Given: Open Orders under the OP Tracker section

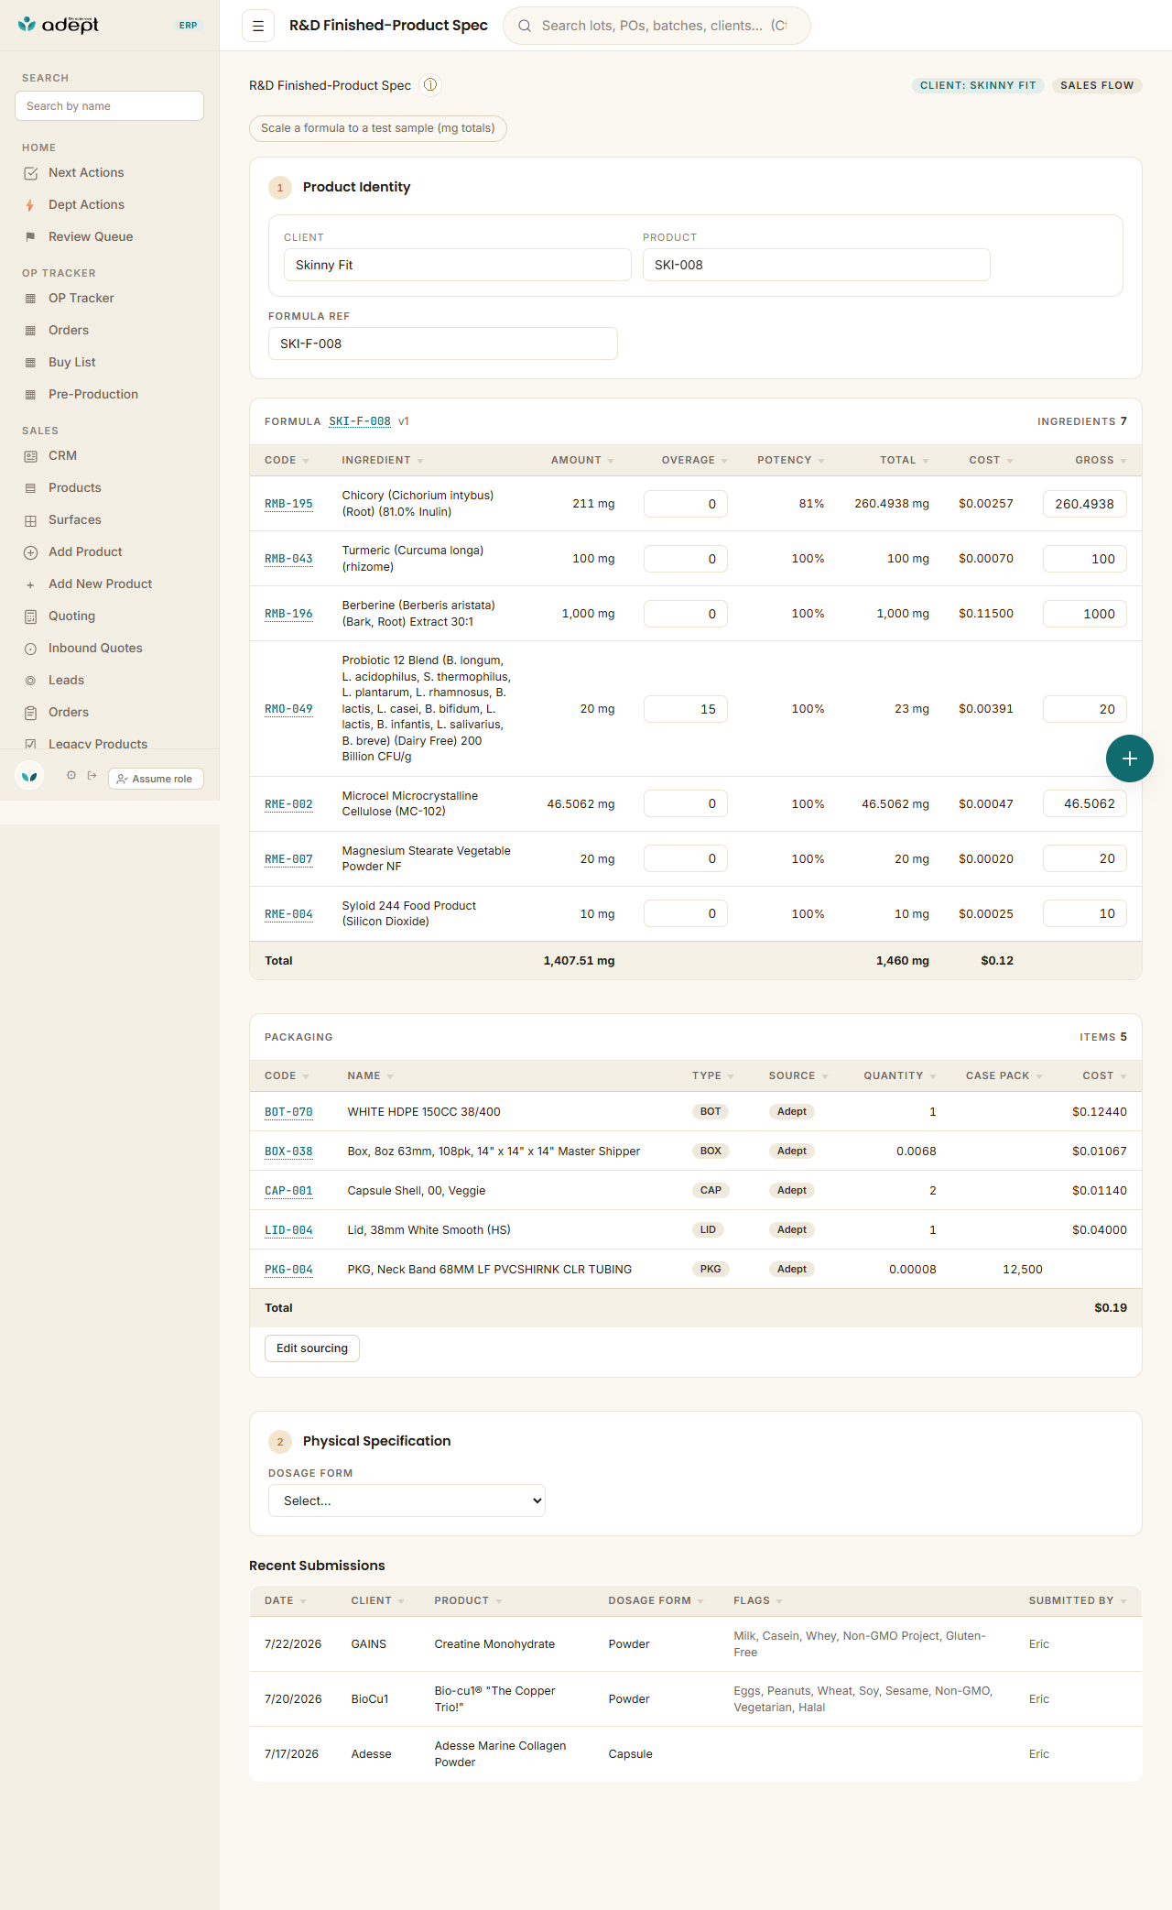Looking at the screenshot, I should tap(69, 330).
